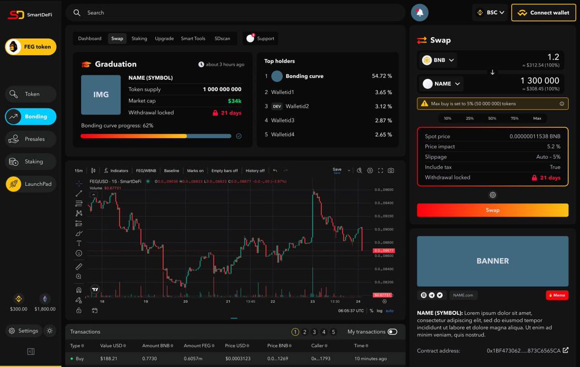Switch to the Dashboard tab
580x367 pixels.
point(89,38)
